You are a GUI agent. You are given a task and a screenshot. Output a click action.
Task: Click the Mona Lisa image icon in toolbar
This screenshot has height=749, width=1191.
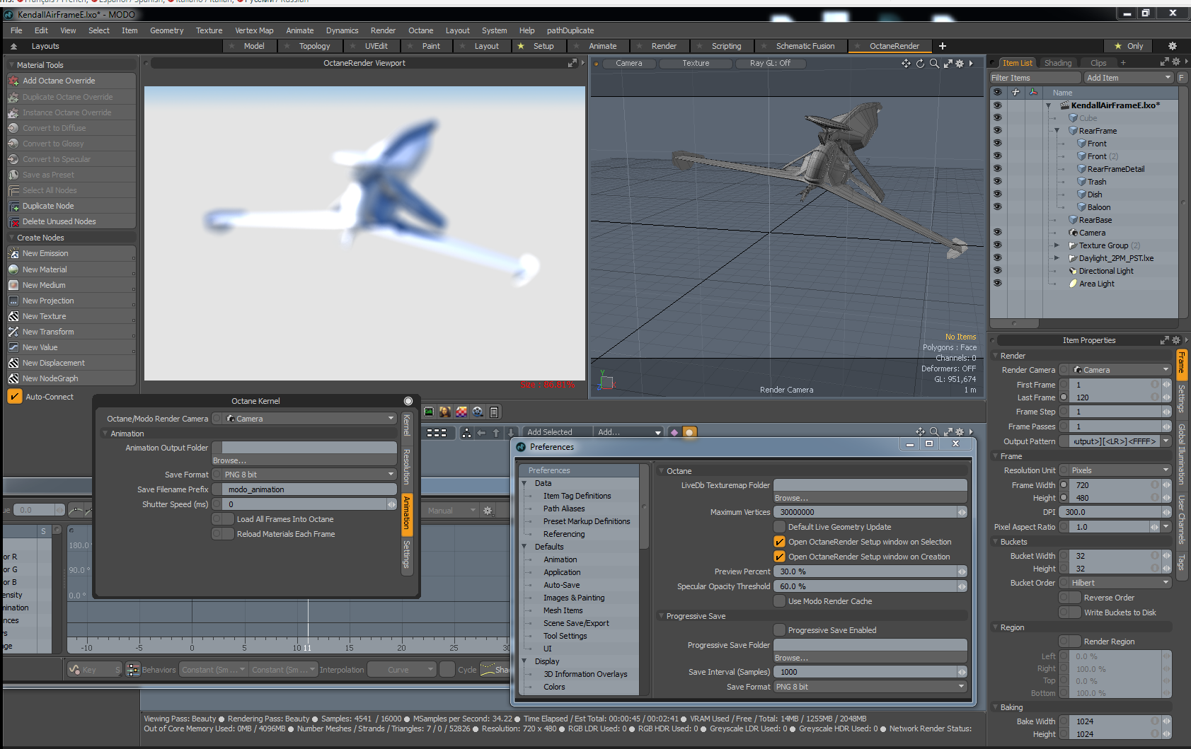[x=445, y=412]
